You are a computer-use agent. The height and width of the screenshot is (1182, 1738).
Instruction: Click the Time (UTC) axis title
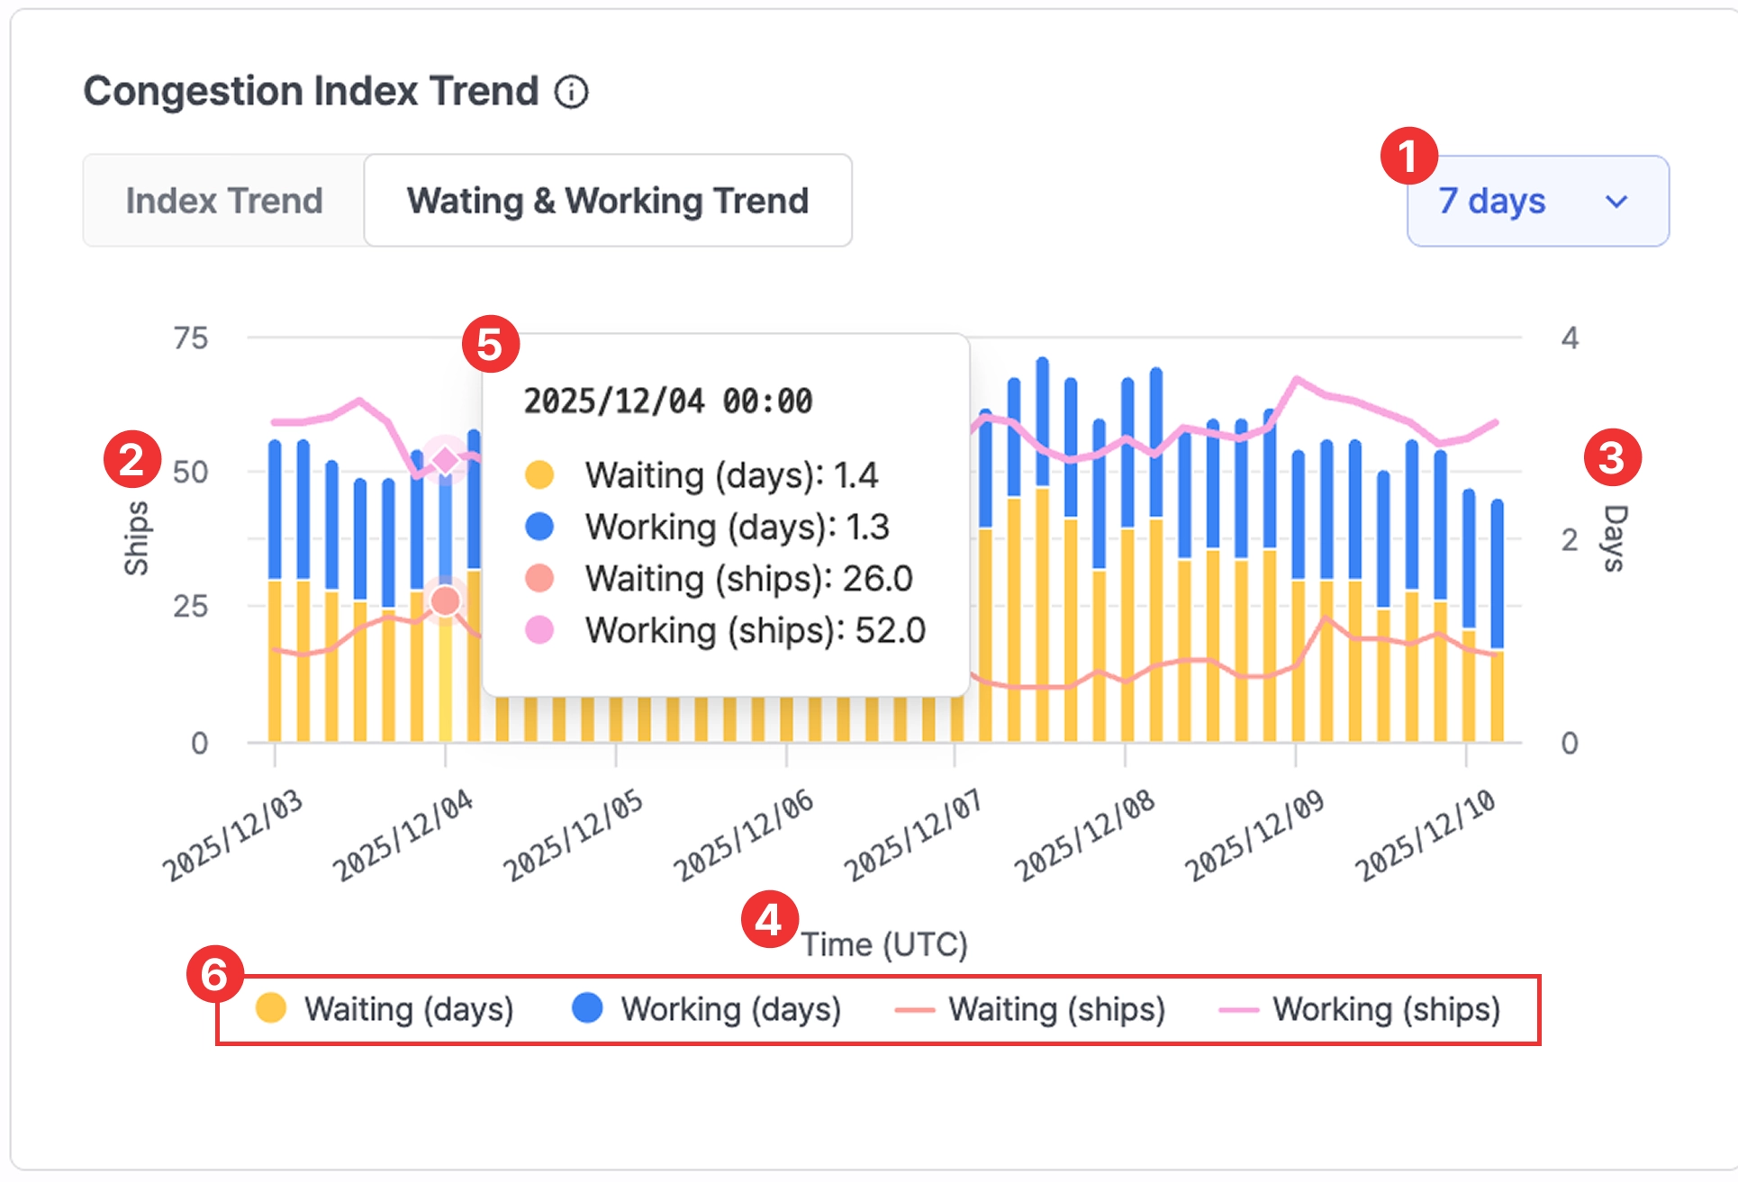pyautogui.click(x=883, y=944)
